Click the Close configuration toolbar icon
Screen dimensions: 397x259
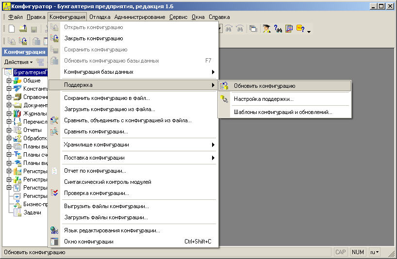[23, 41]
